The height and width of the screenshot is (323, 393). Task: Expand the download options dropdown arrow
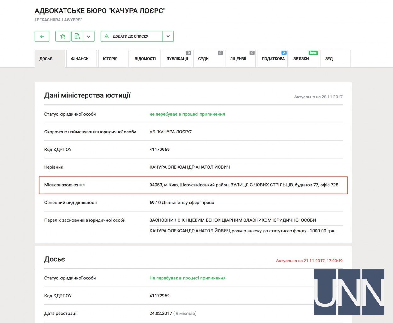pos(88,36)
